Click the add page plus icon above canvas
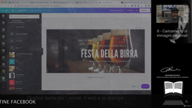This screenshot has height=108, width=192. (x=143, y=28)
